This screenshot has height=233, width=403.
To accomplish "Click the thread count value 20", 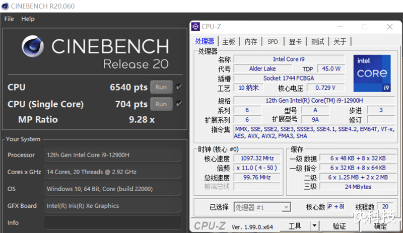I will (385, 206).
